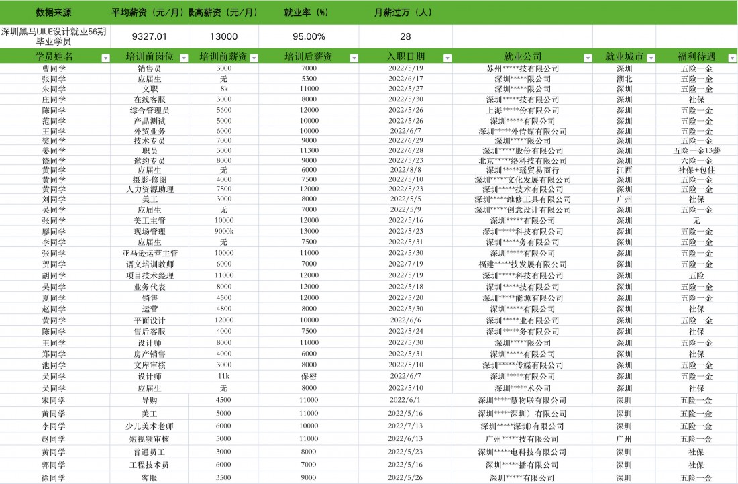The height and width of the screenshot is (484, 738).
Task: Expand the 培训后薪资 filter dropdown
Action: pyautogui.click(x=353, y=58)
